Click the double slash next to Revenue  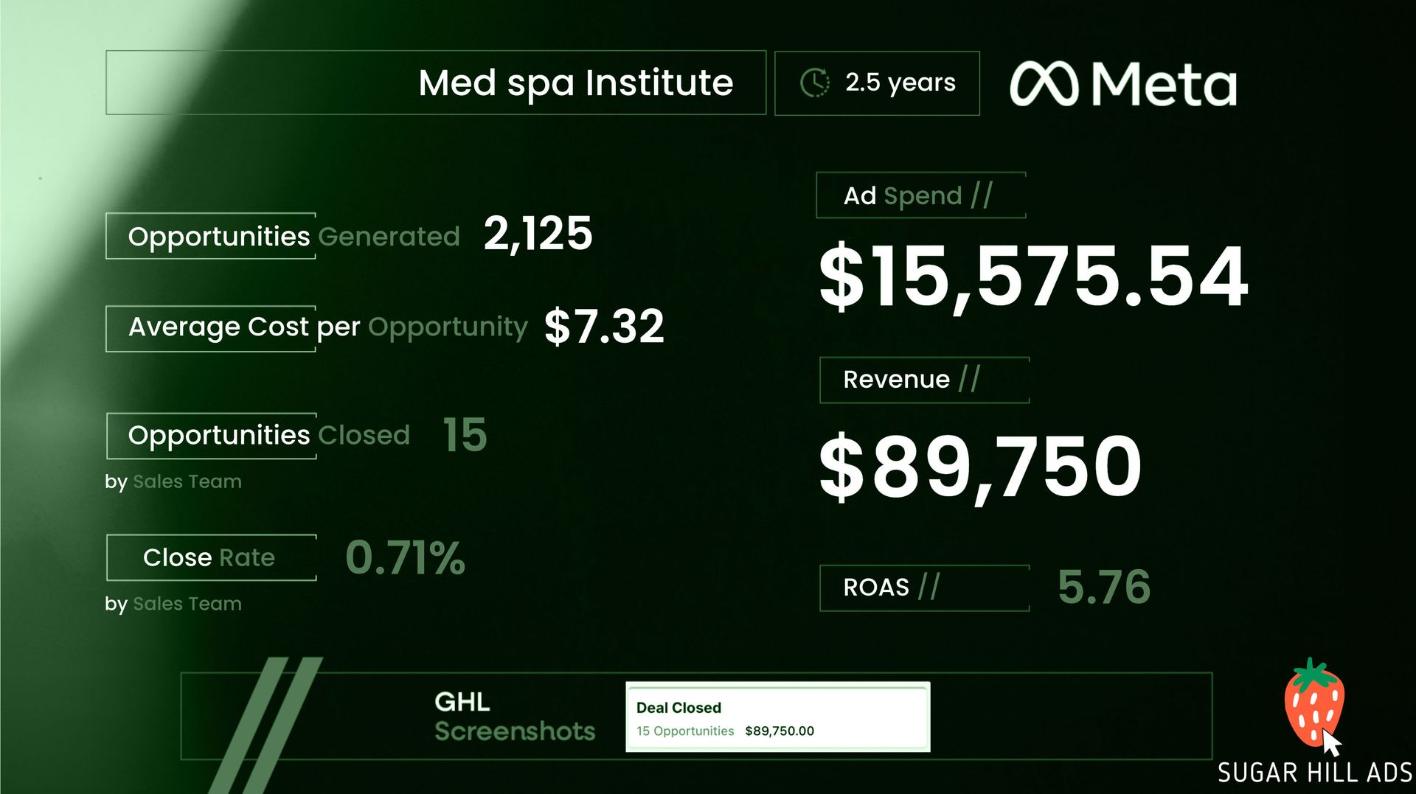pos(969,379)
